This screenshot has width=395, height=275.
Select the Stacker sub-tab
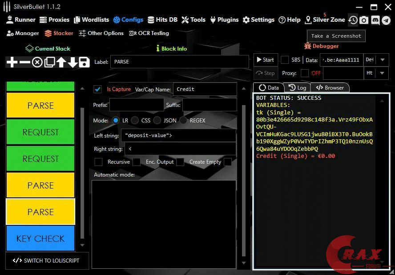click(x=59, y=33)
